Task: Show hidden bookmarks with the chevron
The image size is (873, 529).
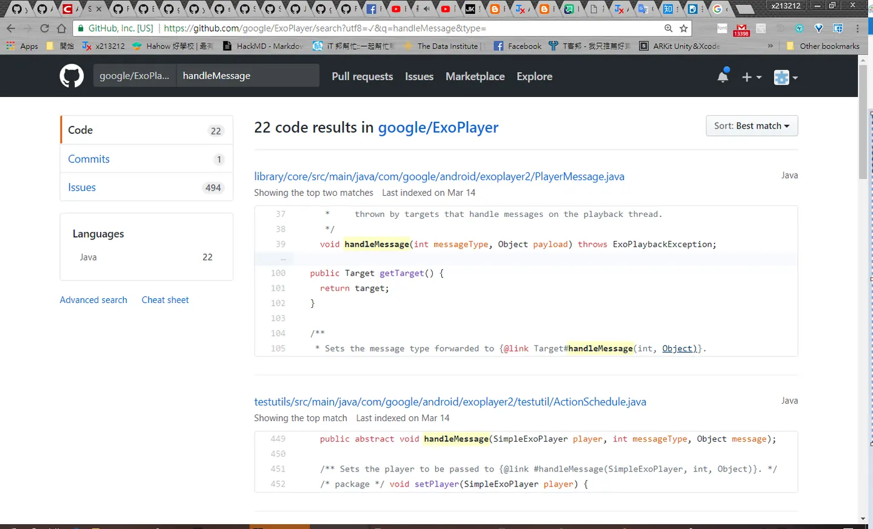Action: (771, 46)
